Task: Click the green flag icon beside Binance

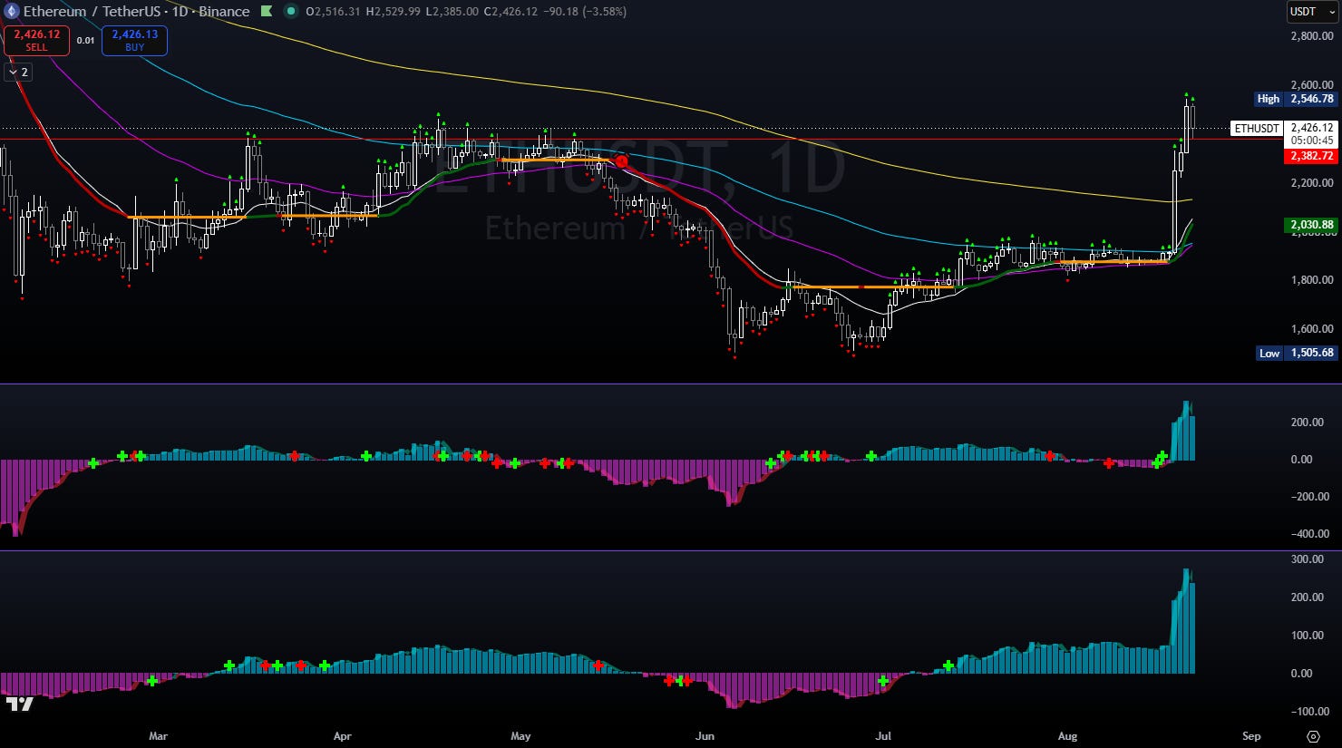Action: point(266,12)
